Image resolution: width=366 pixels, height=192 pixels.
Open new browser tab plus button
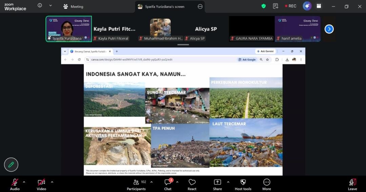117,51
